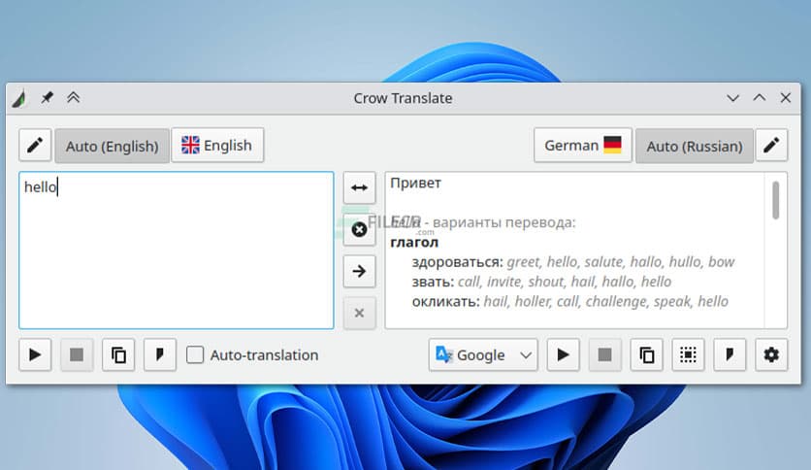Click the translation scrollbar handle
The width and height of the screenshot is (811, 470).
pos(775,200)
